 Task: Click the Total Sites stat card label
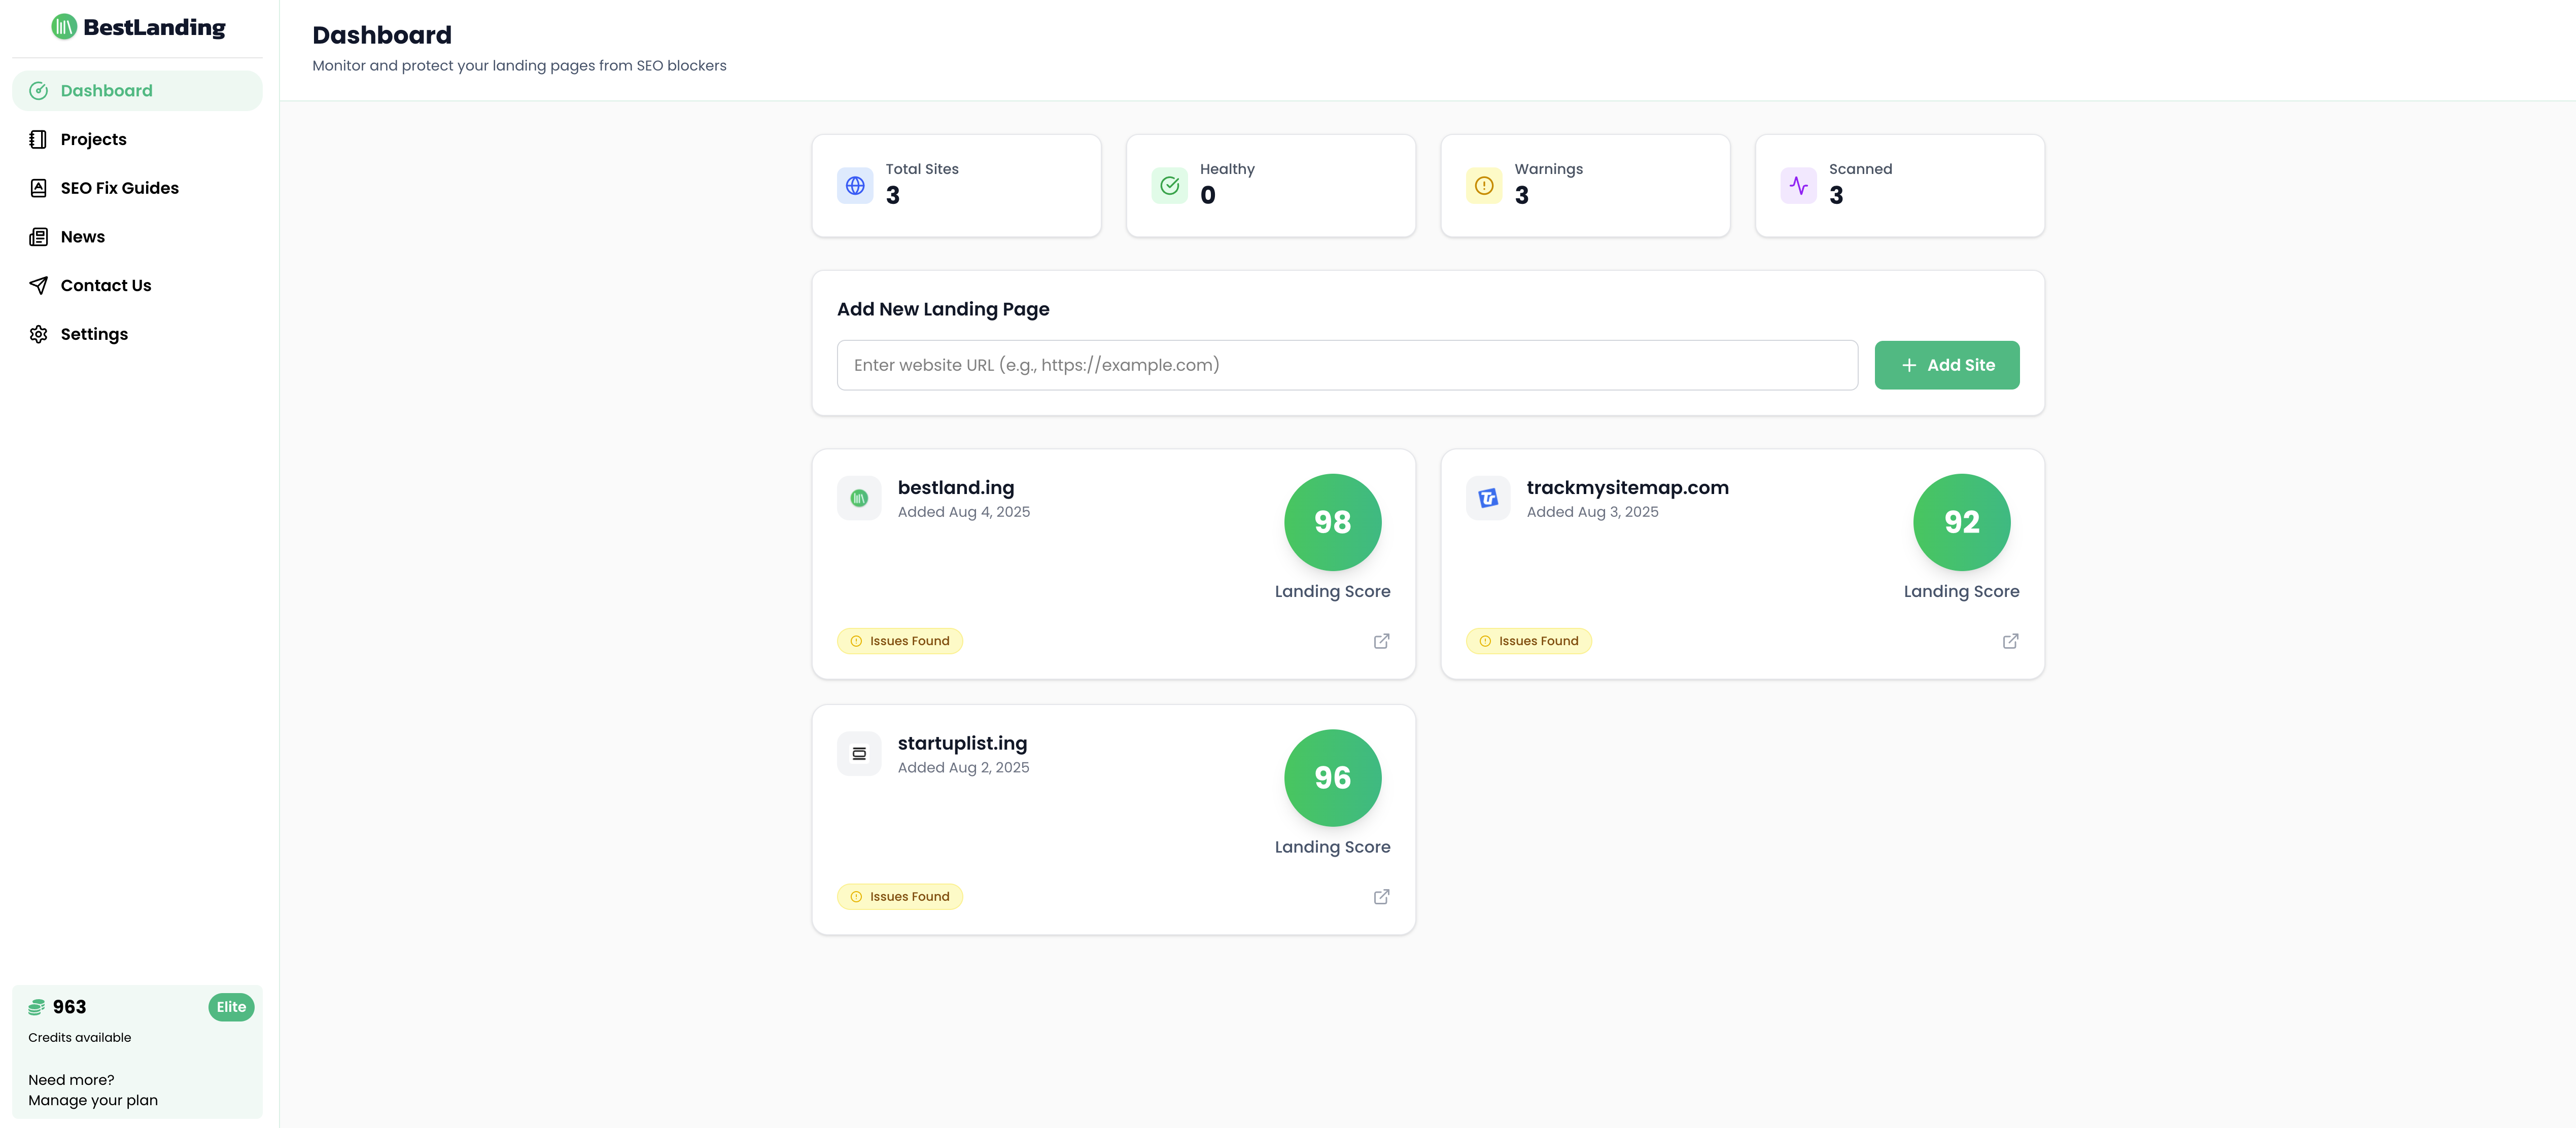click(922, 169)
